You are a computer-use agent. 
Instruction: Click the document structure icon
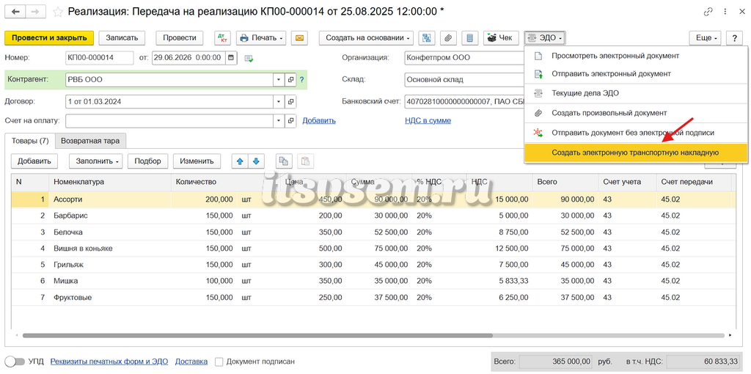[426, 38]
